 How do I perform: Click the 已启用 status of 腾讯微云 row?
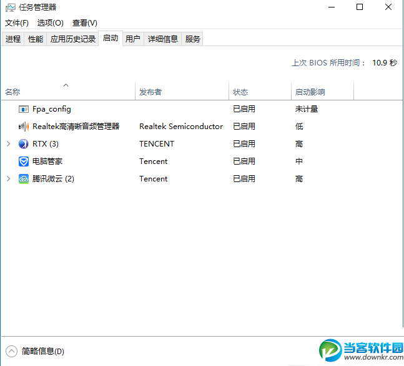click(244, 179)
